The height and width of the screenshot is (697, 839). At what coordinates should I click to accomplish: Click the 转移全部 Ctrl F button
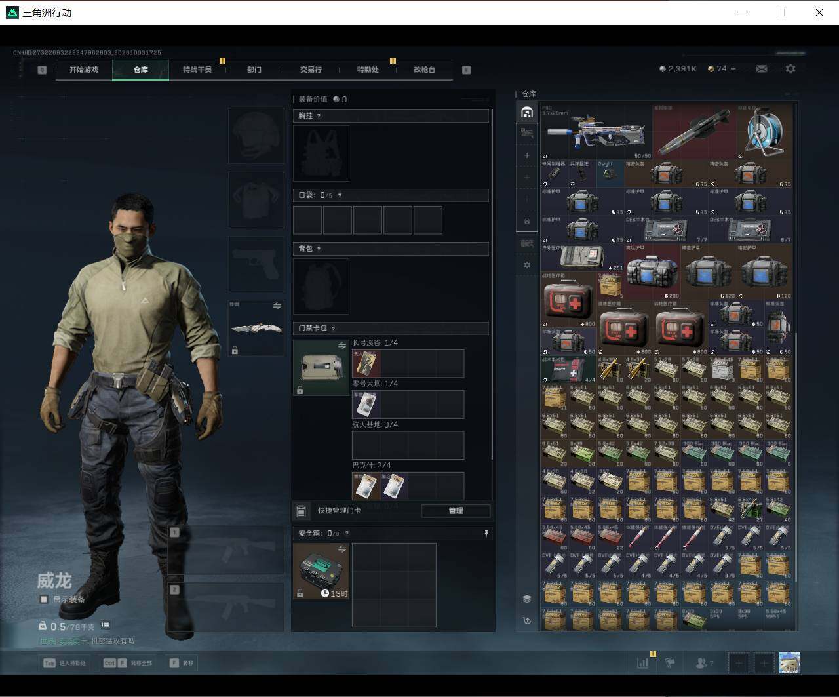128,663
